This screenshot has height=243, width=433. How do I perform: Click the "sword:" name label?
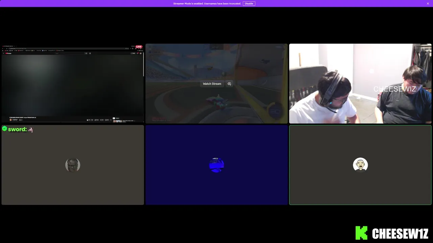click(17, 129)
